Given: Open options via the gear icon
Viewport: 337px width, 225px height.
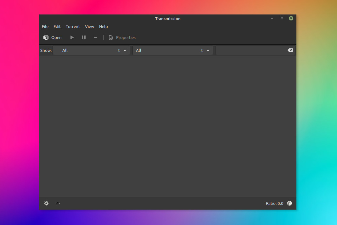Looking at the screenshot, I should point(46,203).
